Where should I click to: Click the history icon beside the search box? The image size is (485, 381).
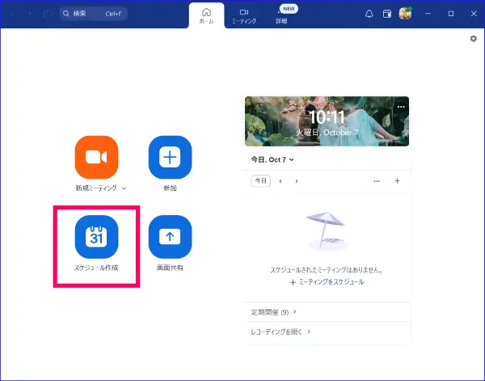47,14
